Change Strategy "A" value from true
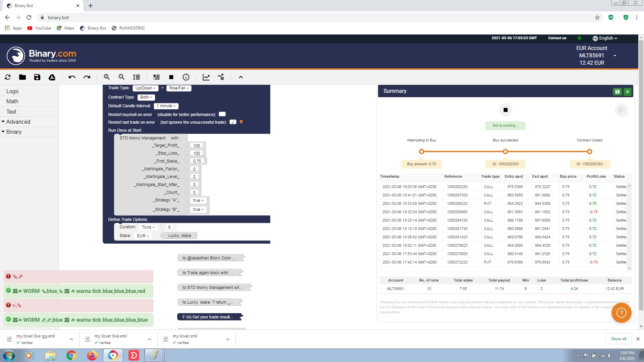The height and width of the screenshot is (362, 644). [198, 200]
